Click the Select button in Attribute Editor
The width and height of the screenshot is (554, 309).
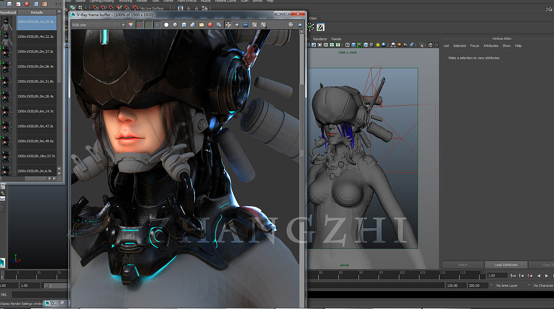pos(463,265)
